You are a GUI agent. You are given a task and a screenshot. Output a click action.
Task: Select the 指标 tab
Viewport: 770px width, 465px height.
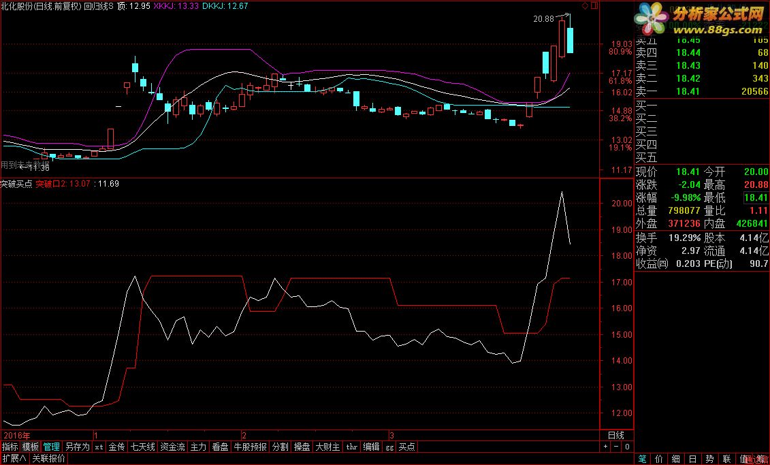(10, 447)
